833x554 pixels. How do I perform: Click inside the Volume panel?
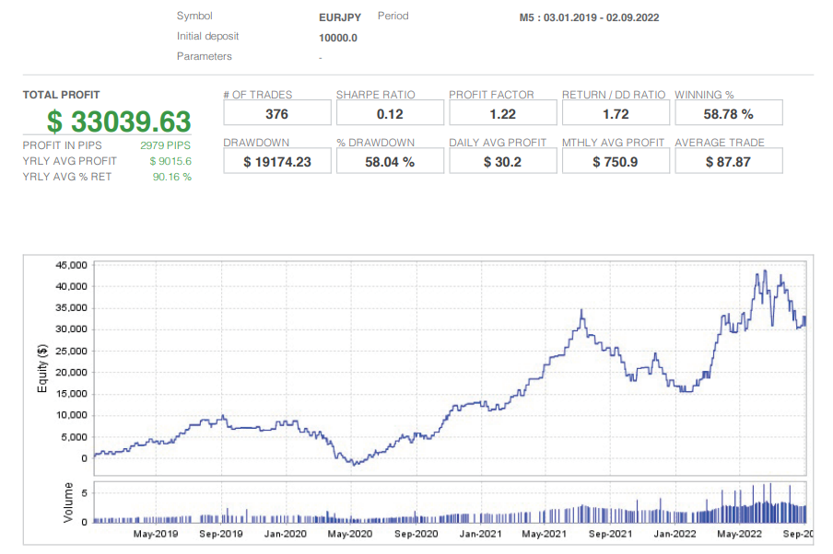(415, 502)
